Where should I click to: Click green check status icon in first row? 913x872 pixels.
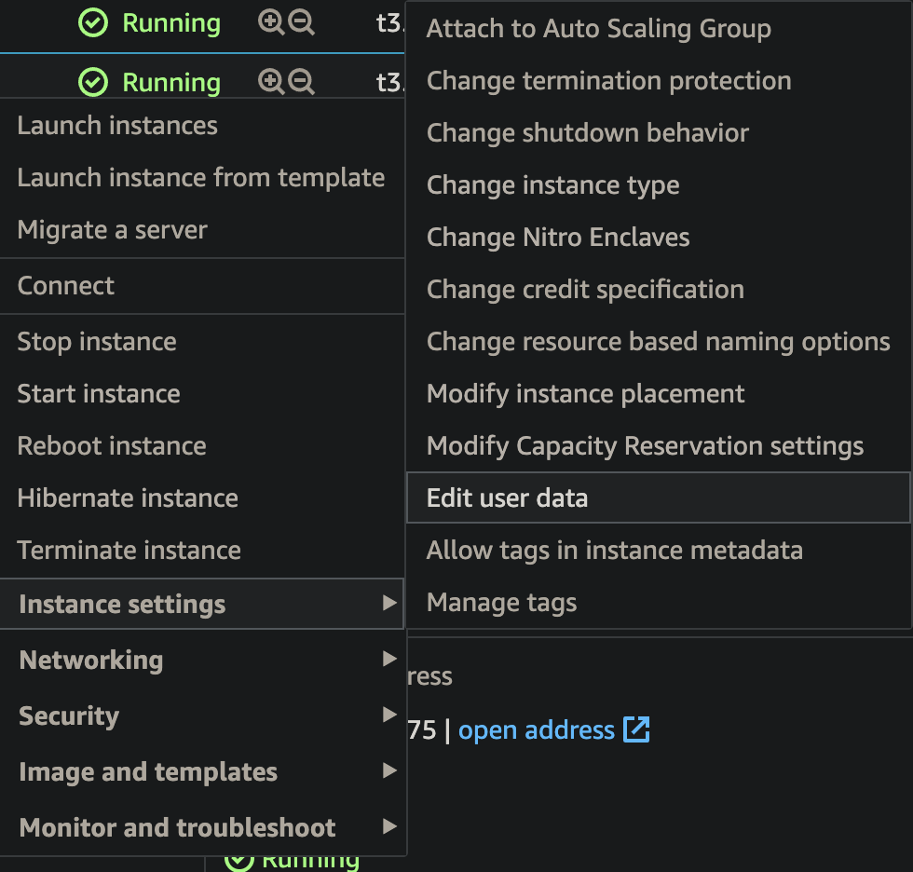point(93,22)
